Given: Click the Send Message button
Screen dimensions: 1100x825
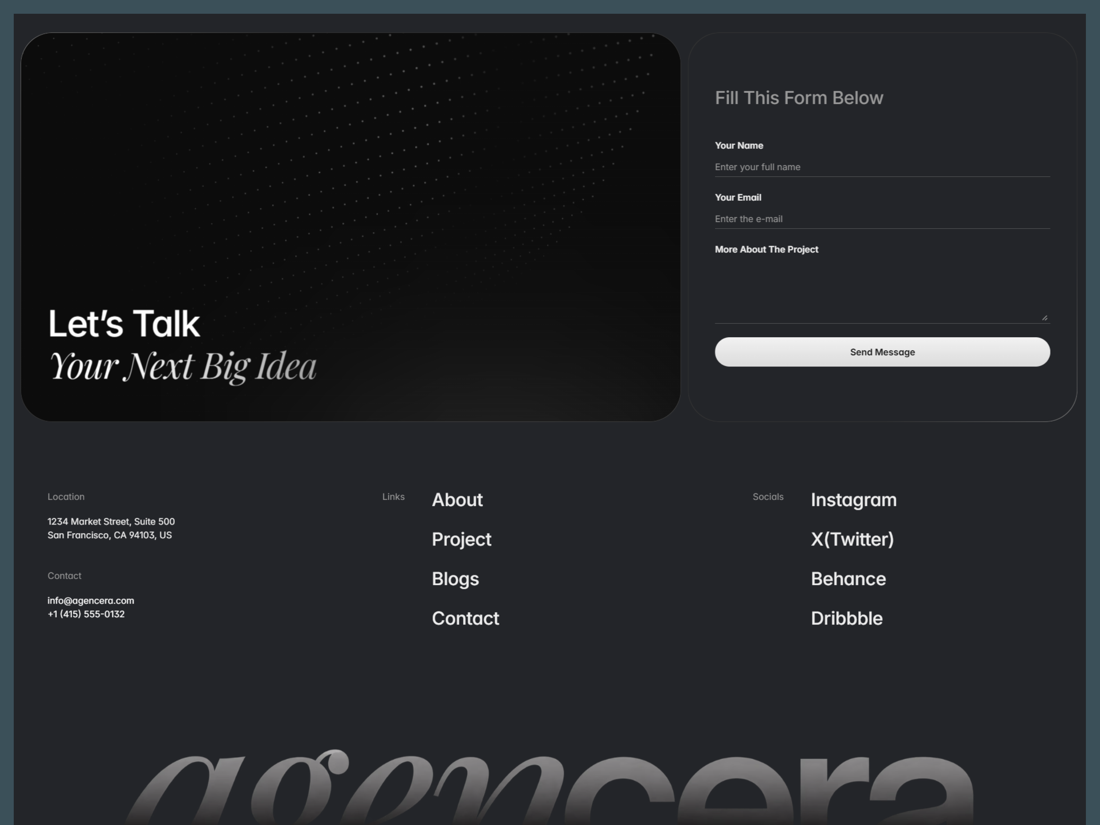Looking at the screenshot, I should (x=882, y=352).
